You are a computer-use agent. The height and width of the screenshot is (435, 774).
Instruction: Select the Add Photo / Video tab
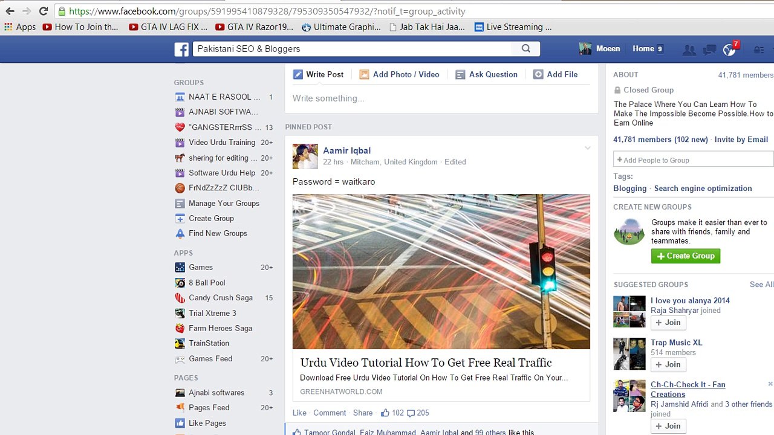399,74
